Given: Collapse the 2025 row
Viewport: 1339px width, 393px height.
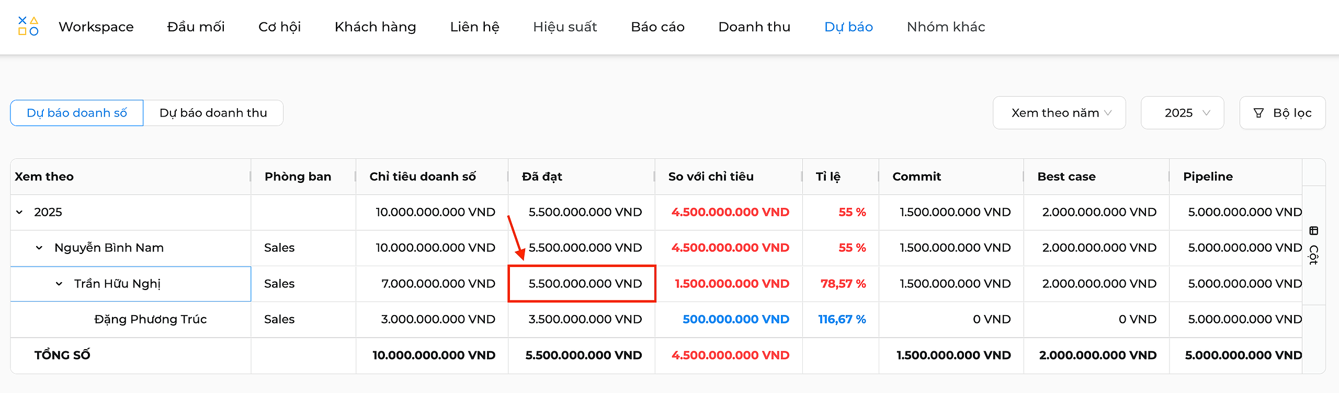Looking at the screenshot, I should pos(19,212).
